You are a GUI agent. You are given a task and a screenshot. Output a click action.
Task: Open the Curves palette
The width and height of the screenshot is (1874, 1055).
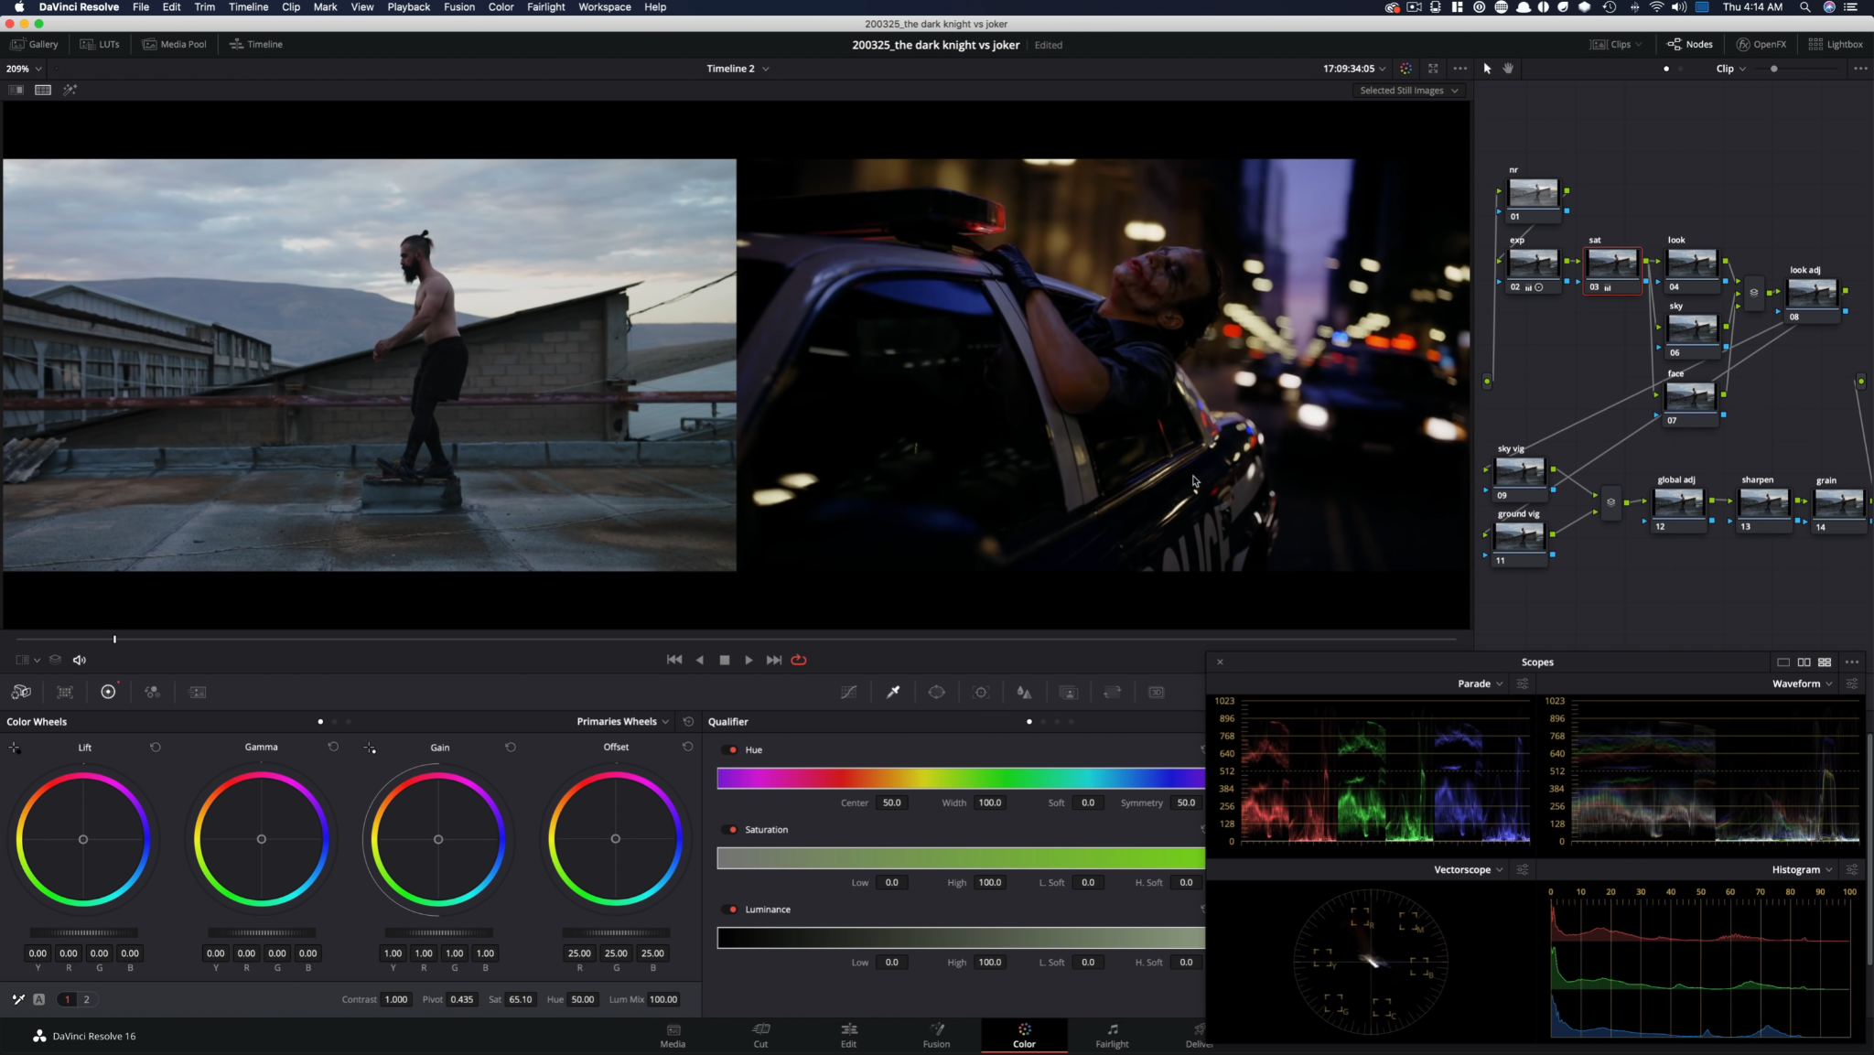pos(849,693)
